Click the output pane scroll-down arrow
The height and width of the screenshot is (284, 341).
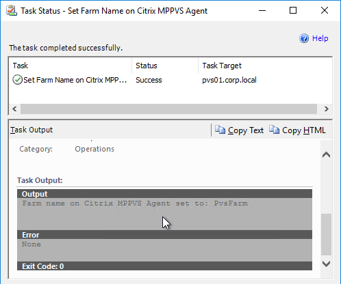click(x=326, y=264)
